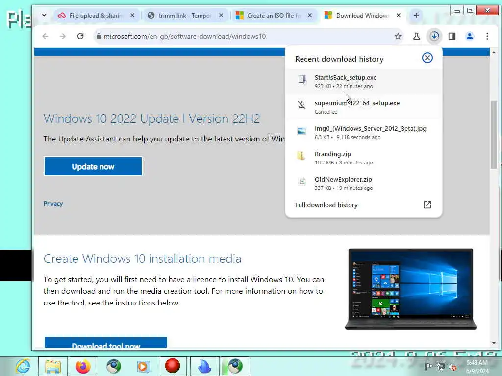Open the Privacy link
Viewport: 502px width, 376px height.
(x=53, y=204)
